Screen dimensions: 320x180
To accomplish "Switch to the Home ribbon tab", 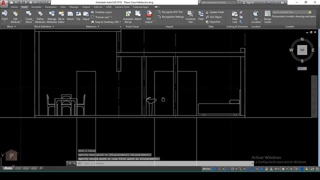I will coord(14,7).
